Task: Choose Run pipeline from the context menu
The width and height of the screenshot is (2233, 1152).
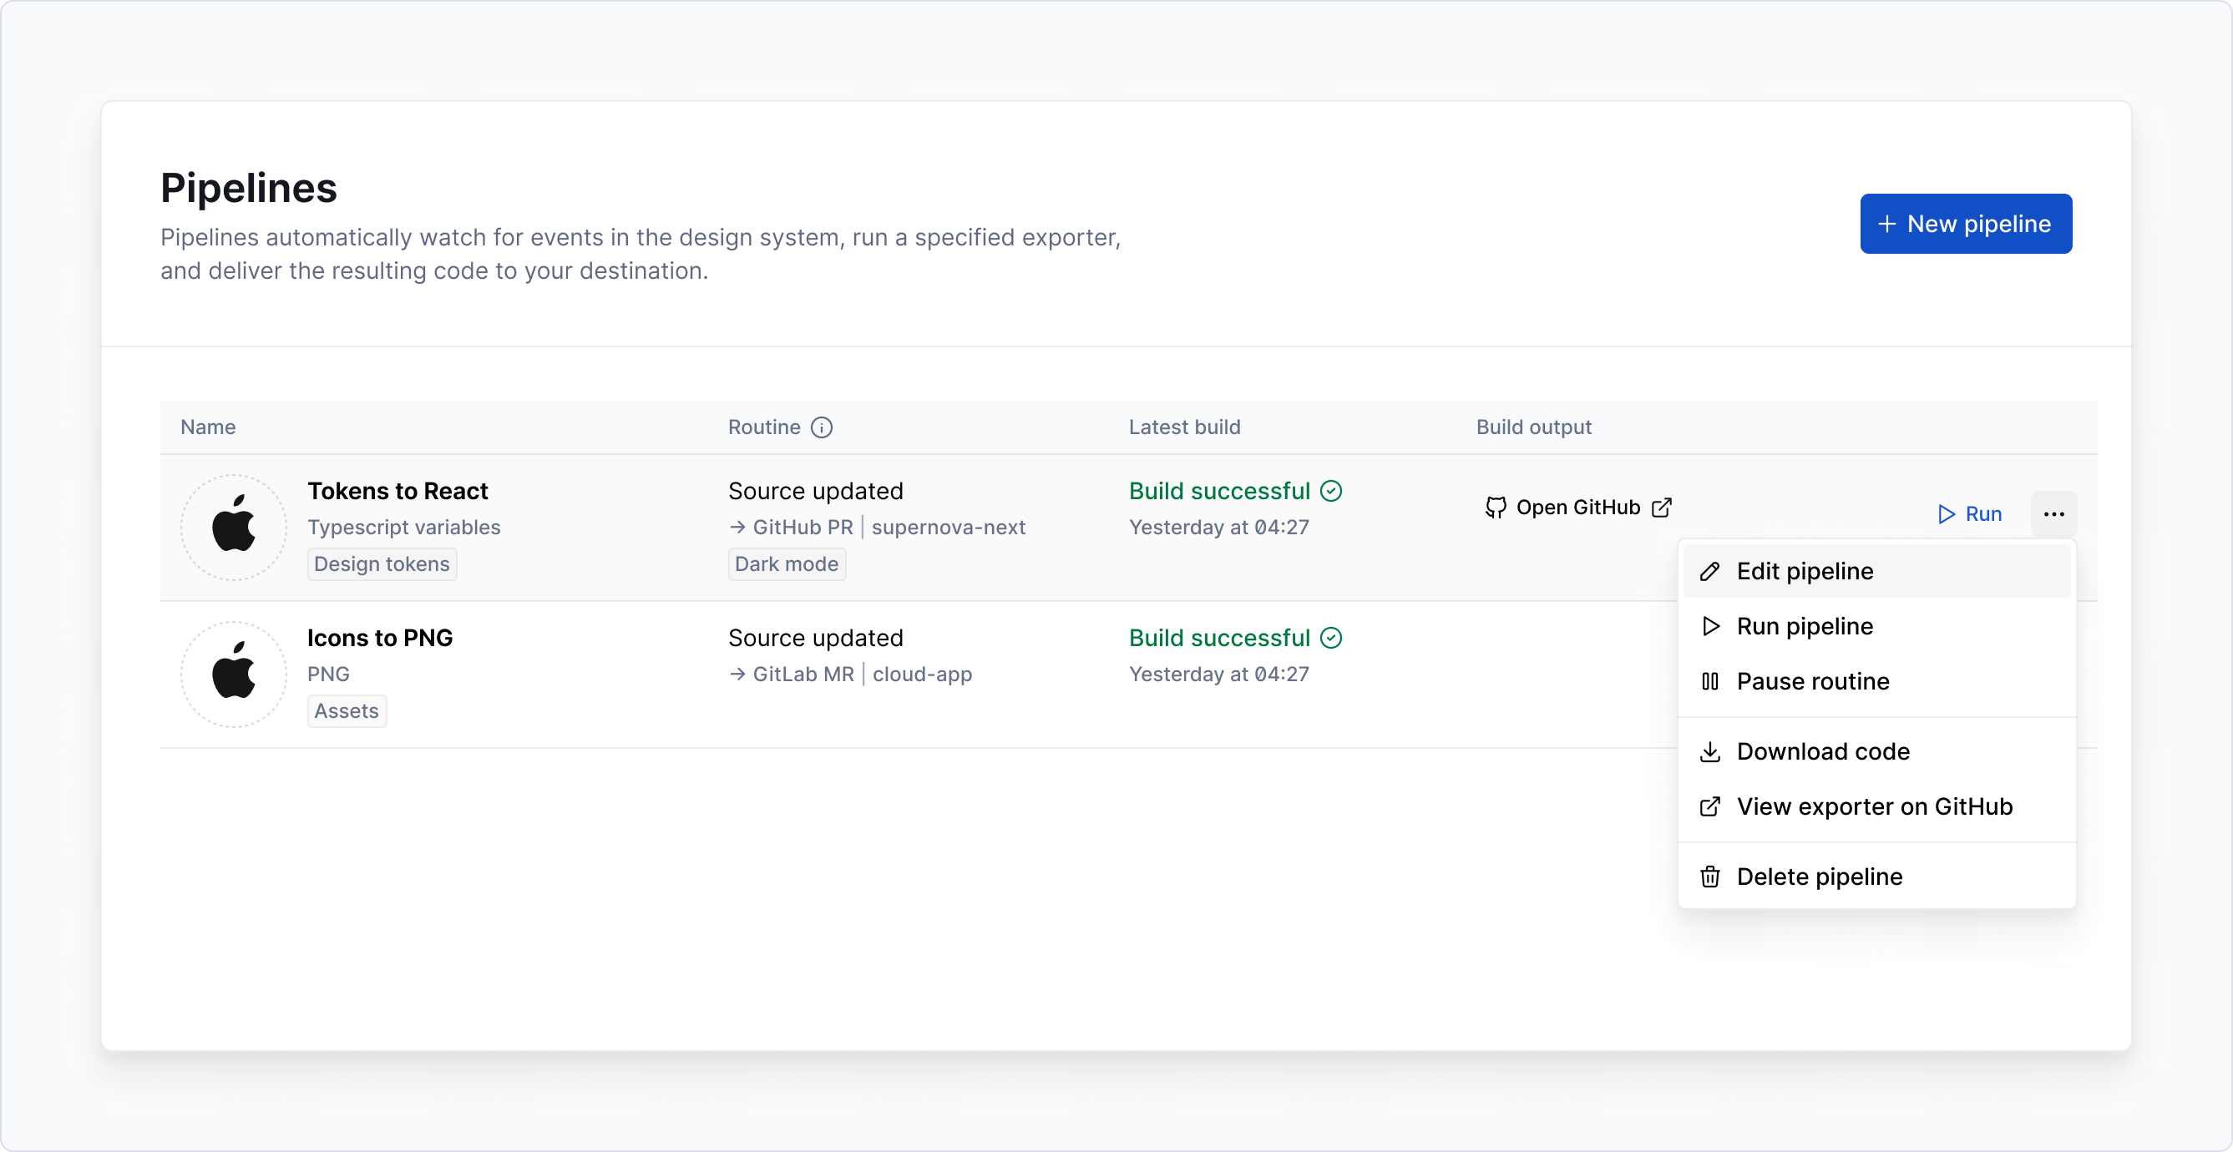Action: click(1804, 626)
